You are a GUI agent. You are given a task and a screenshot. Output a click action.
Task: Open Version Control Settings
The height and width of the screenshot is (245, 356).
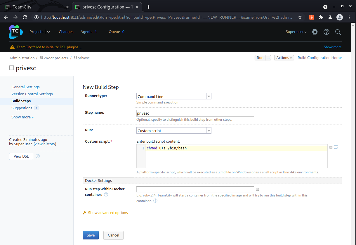click(x=32, y=94)
